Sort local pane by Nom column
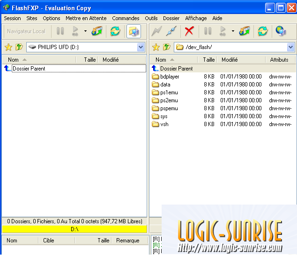297x255 pixels. click(x=39, y=60)
